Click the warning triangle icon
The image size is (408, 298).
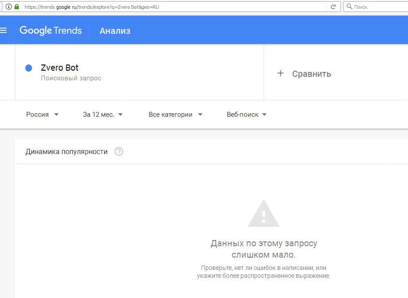[264, 213]
